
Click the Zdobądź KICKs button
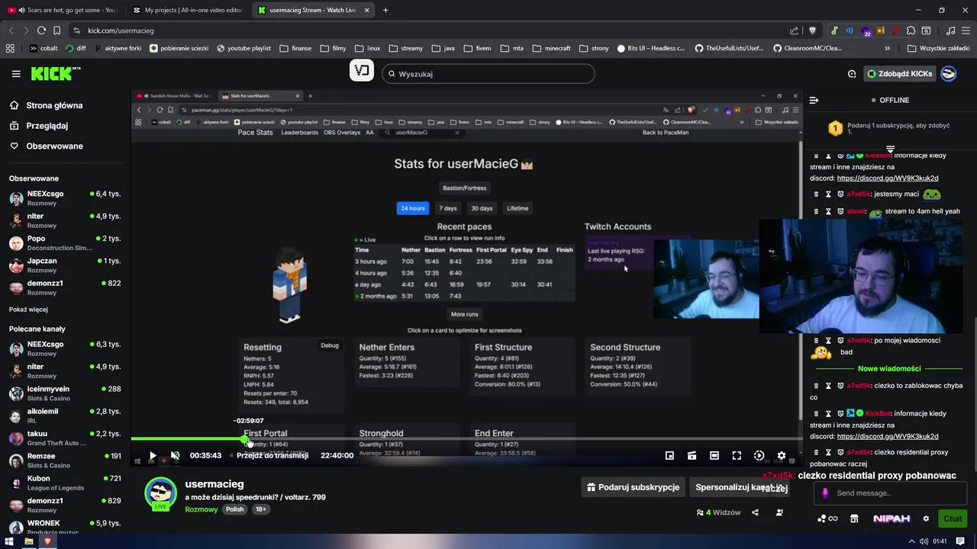pyautogui.click(x=900, y=74)
